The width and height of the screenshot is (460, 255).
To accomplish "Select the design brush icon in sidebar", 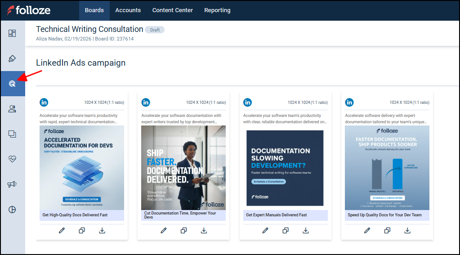I will click(12, 58).
